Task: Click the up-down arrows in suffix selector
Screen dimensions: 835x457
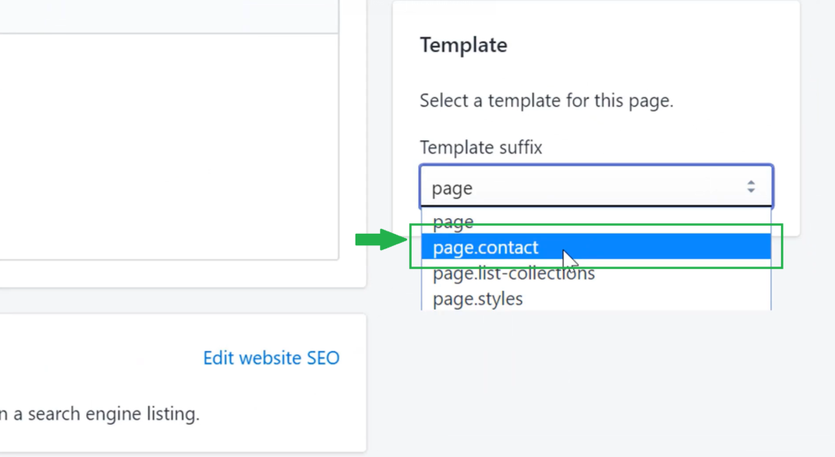Action: click(x=751, y=187)
